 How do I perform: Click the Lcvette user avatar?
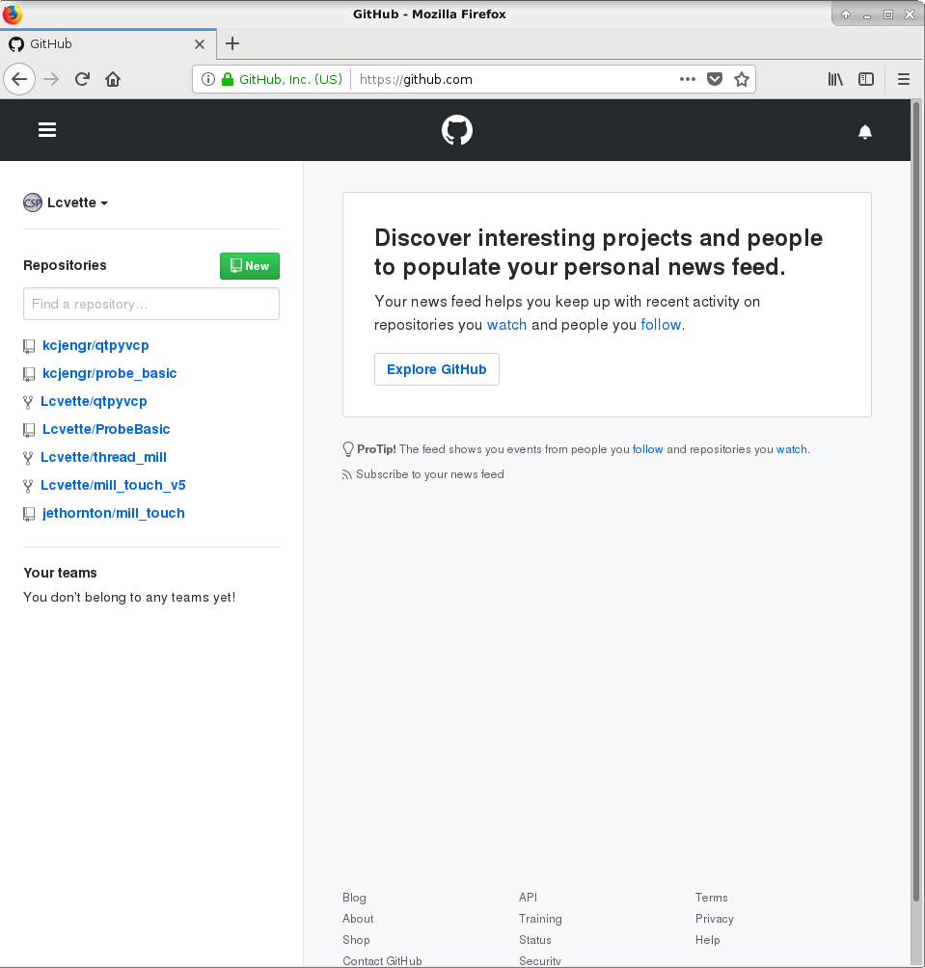click(33, 202)
